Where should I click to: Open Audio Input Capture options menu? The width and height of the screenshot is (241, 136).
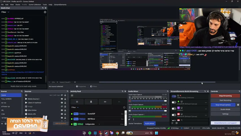pos(130,97)
